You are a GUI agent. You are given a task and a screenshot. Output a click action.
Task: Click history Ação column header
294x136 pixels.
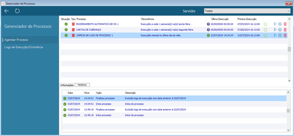pos(98,93)
